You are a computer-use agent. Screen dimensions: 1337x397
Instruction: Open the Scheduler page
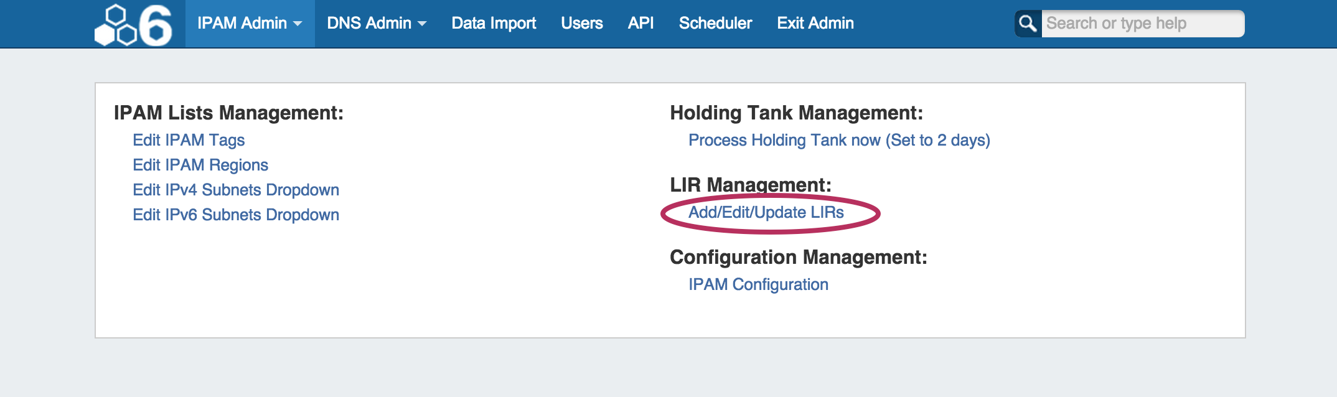pos(715,24)
